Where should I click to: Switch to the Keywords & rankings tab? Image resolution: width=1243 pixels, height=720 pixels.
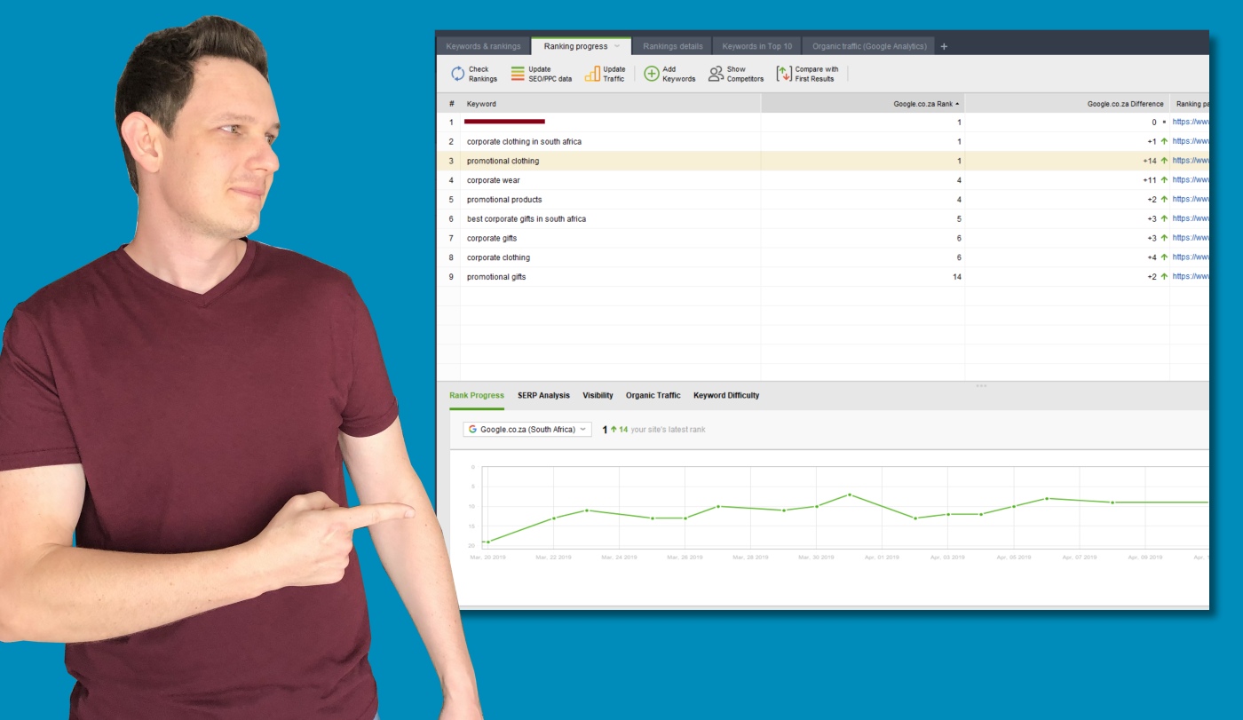[x=483, y=47]
